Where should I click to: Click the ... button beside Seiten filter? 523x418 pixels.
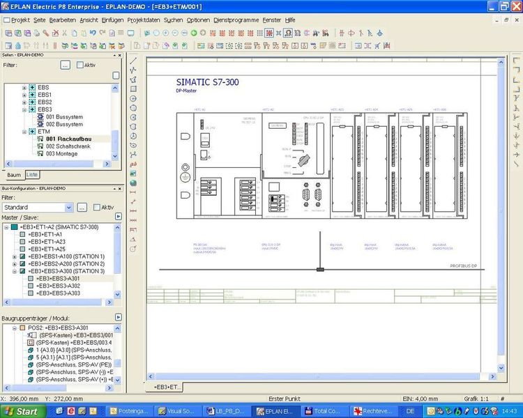[65, 65]
